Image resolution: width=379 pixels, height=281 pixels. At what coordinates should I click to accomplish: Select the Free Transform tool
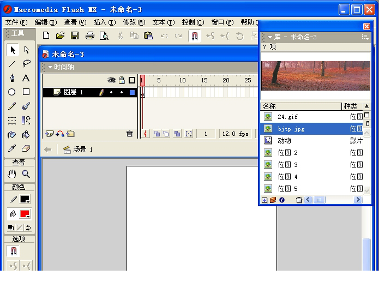[12, 120]
